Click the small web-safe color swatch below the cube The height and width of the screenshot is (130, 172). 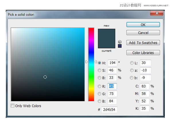coord(120,46)
